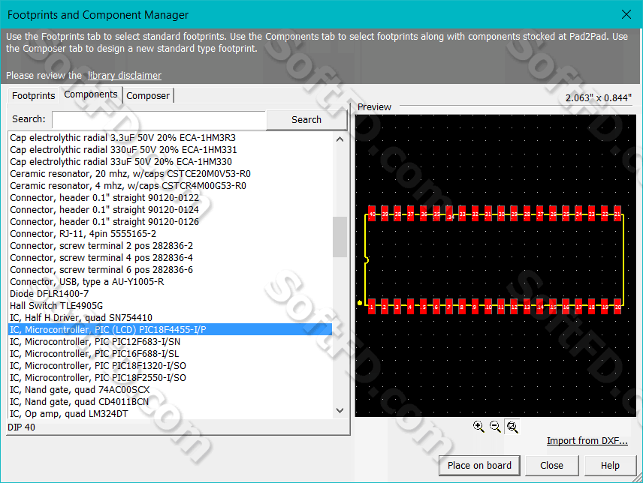The width and height of the screenshot is (643, 483).
Task: Select Connector, header straight 90120-0124
Action: (171, 209)
